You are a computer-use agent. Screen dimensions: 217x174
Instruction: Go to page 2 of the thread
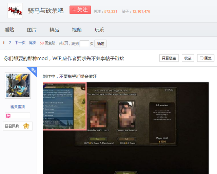pos(10,43)
